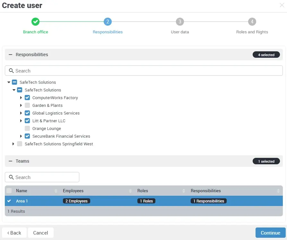Go to the User data step
287x240 pixels.
pos(180,22)
